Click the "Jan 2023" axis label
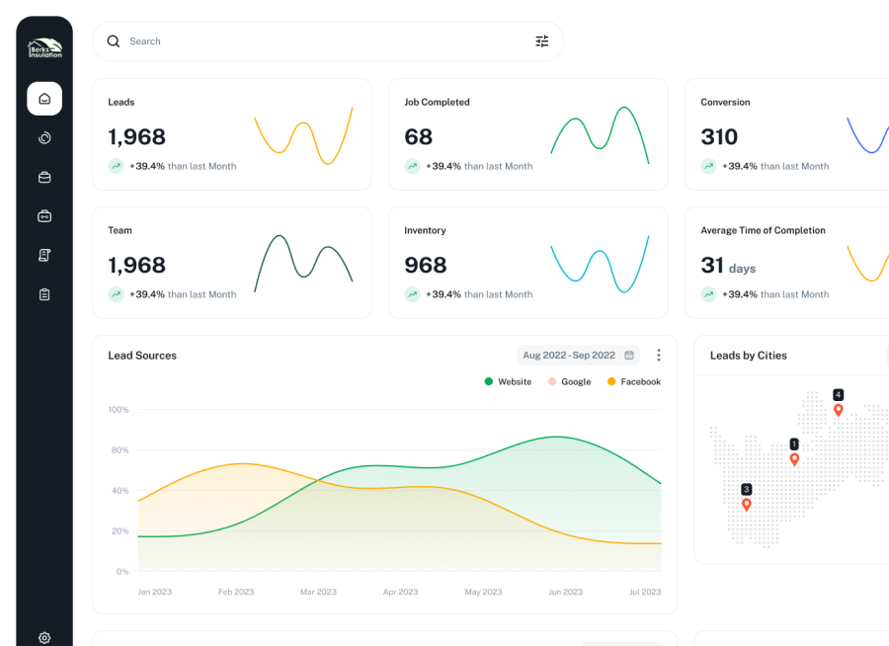The image size is (889, 646). point(155,592)
